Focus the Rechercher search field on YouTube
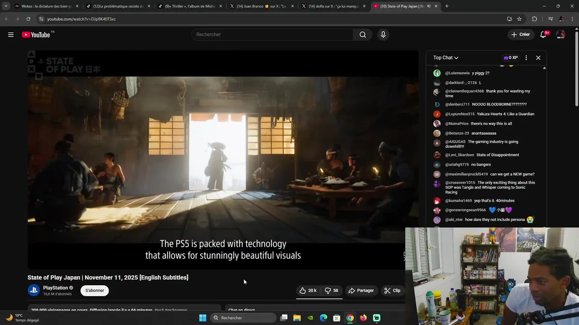 coord(272,35)
